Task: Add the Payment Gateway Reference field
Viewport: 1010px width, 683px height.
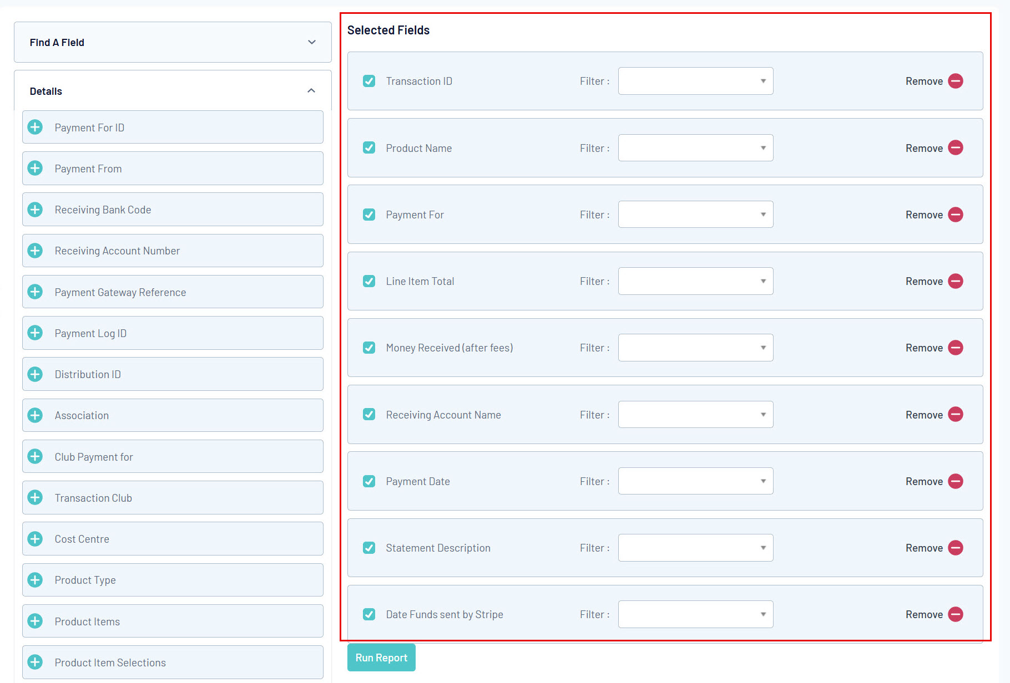Action: pos(35,292)
